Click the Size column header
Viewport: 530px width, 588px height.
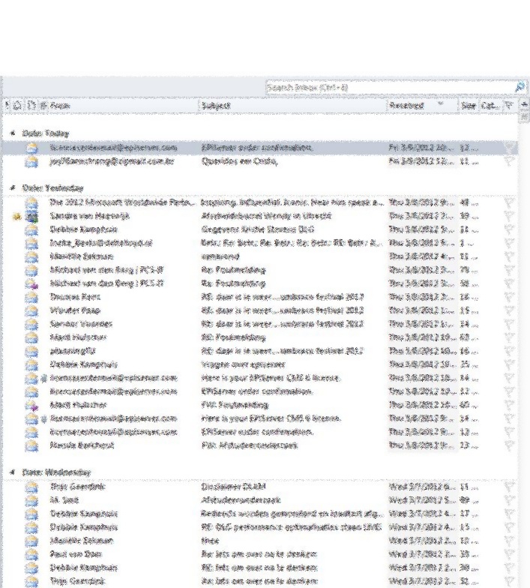pyautogui.click(x=469, y=106)
